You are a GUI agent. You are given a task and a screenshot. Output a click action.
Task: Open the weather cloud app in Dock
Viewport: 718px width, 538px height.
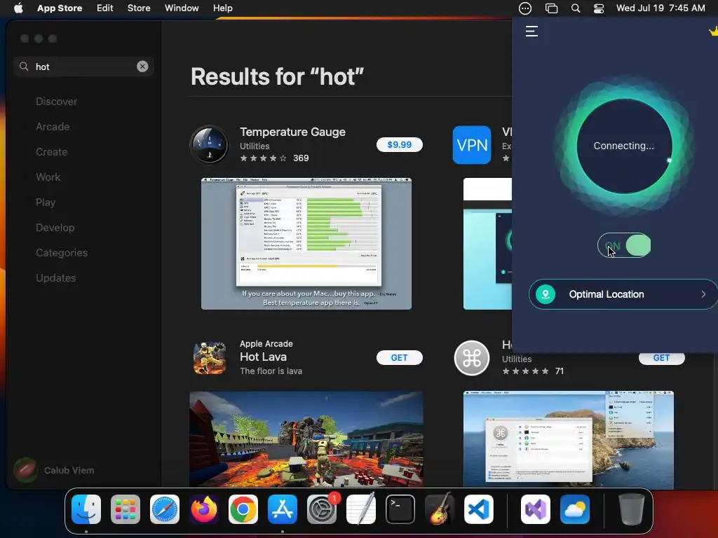tap(575, 509)
